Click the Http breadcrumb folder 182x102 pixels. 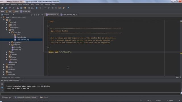point(16,12)
